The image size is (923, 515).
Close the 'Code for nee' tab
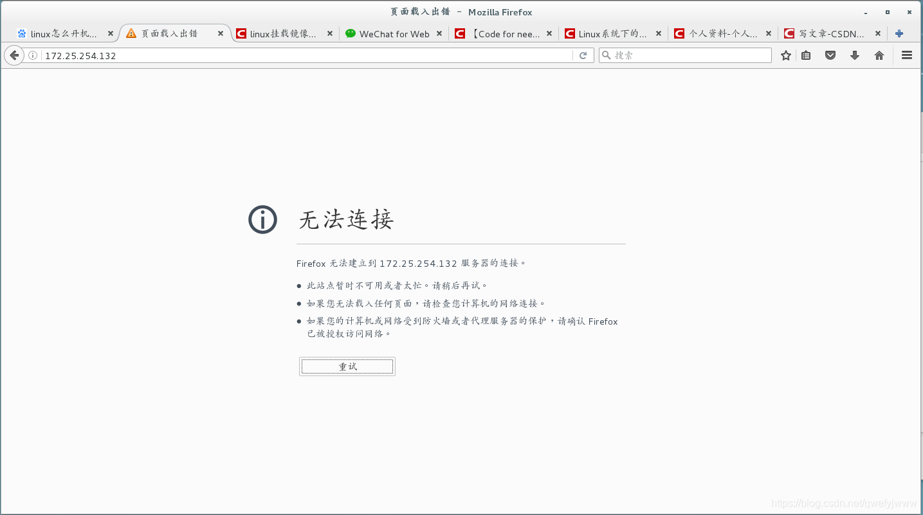pyautogui.click(x=549, y=34)
